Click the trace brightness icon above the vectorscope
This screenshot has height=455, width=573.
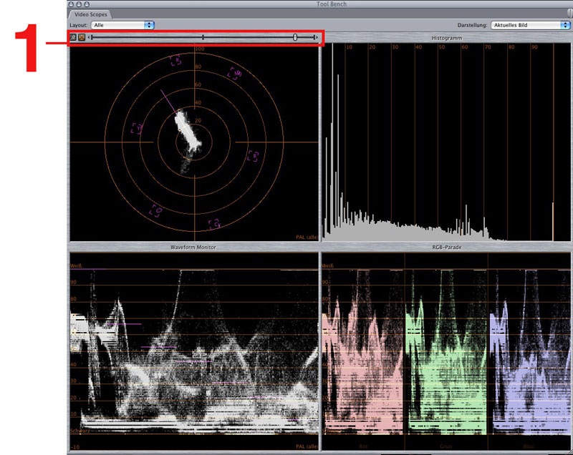(x=73, y=37)
